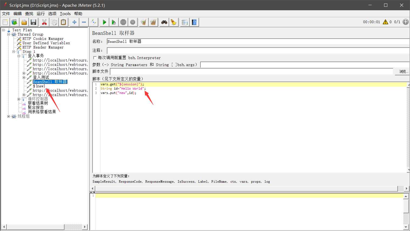Select 用表格察看结果 listener in tree
Screen dimensions: 410x231
pyautogui.click(x=42, y=112)
